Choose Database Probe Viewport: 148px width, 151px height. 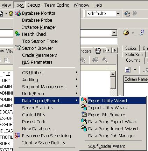point(47,20)
